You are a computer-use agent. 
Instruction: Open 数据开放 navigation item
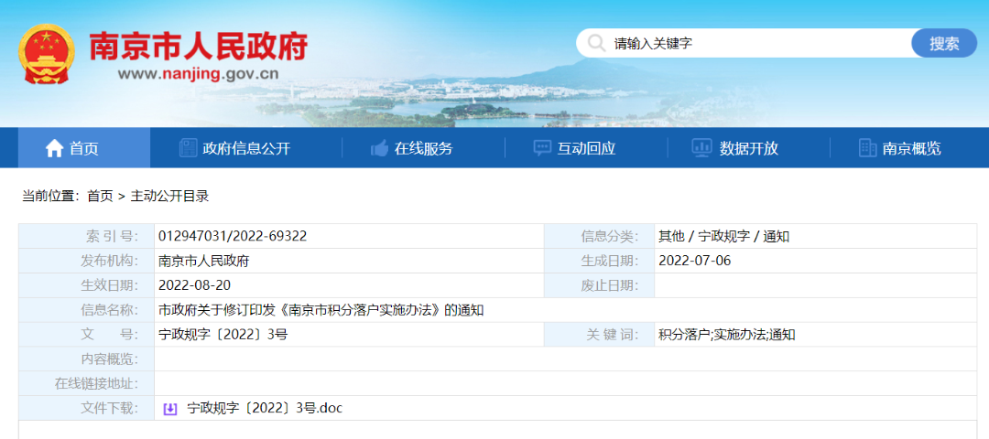pyautogui.click(x=748, y=148)
